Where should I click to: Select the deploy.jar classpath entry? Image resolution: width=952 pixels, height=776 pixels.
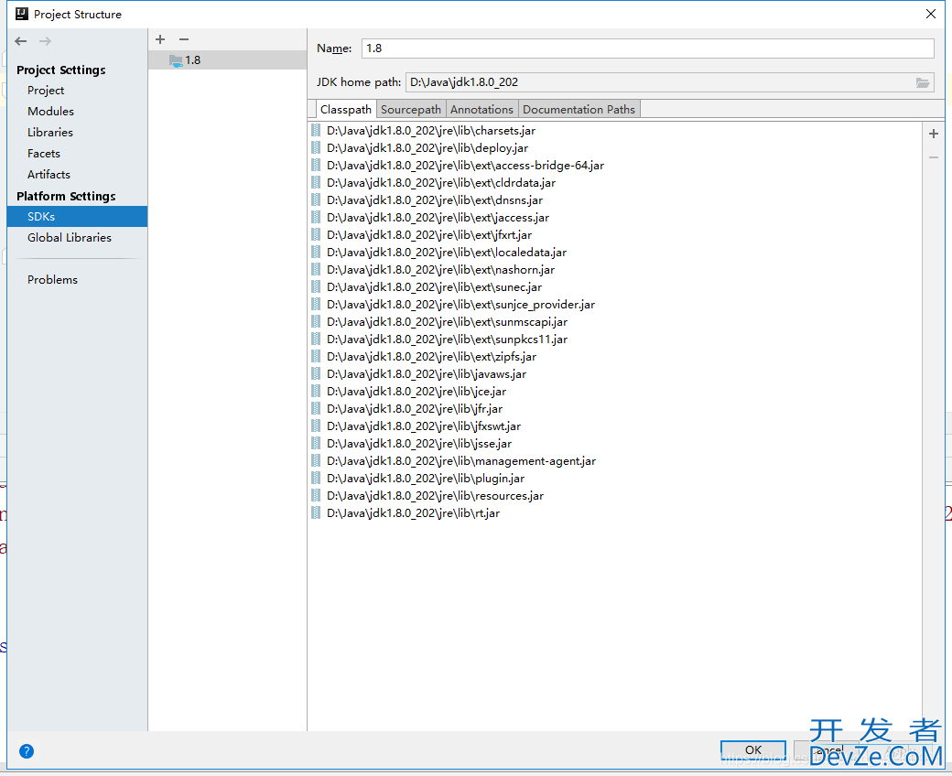(427, 148)
